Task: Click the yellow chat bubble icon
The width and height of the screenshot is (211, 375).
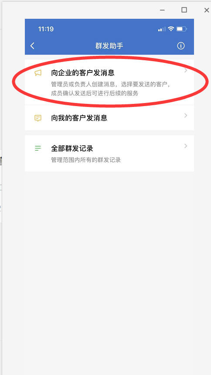Action: click(x=38, y=118)
